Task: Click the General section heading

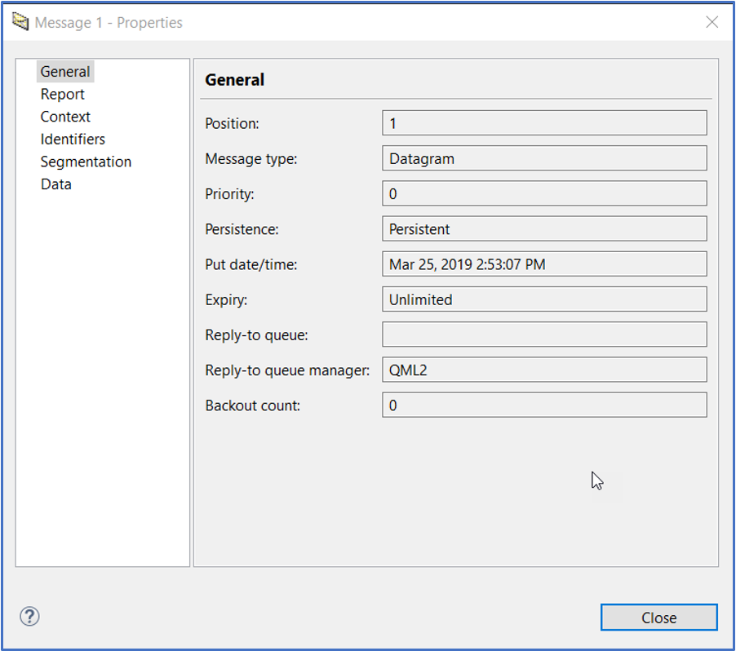Action: (x=234, y=80)
